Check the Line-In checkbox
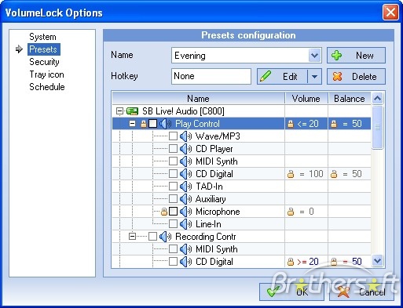 [173, 224]
